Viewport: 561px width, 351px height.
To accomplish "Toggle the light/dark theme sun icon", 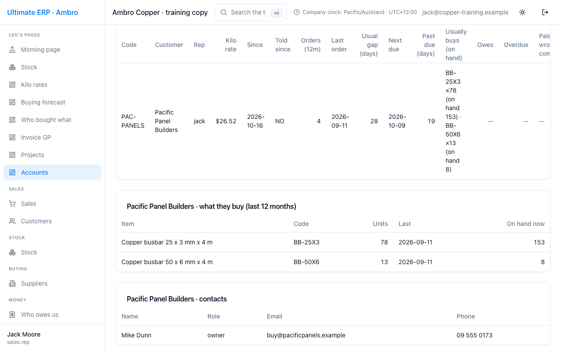I will pyautogui.click(x=522, y=12).
